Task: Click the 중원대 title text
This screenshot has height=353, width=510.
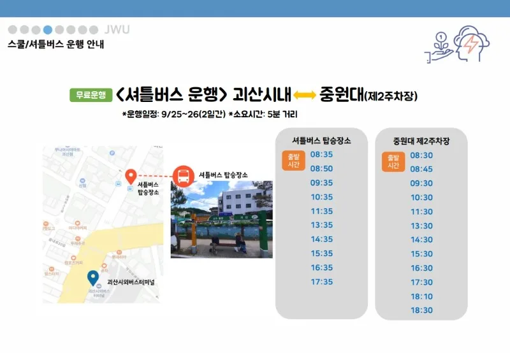Action: 342,94
